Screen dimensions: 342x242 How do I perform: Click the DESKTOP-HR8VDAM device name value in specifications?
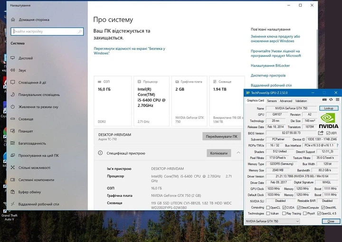[x=167, y=168]
